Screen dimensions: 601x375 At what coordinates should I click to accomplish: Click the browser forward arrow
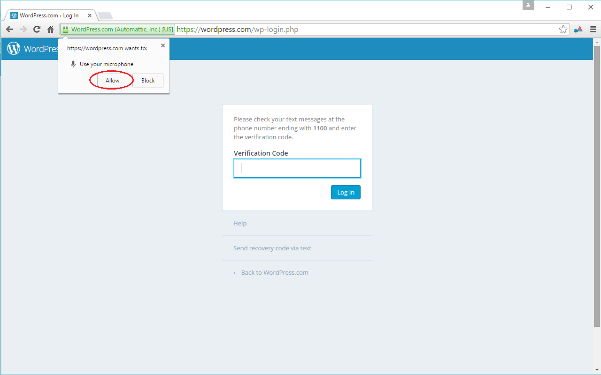23,30
